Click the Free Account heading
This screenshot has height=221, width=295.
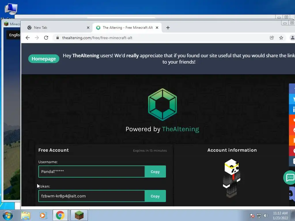click(x=54, y=150)
